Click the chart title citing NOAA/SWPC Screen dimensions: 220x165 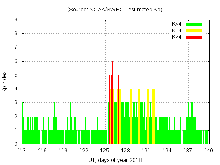click(x=115, y=10)
